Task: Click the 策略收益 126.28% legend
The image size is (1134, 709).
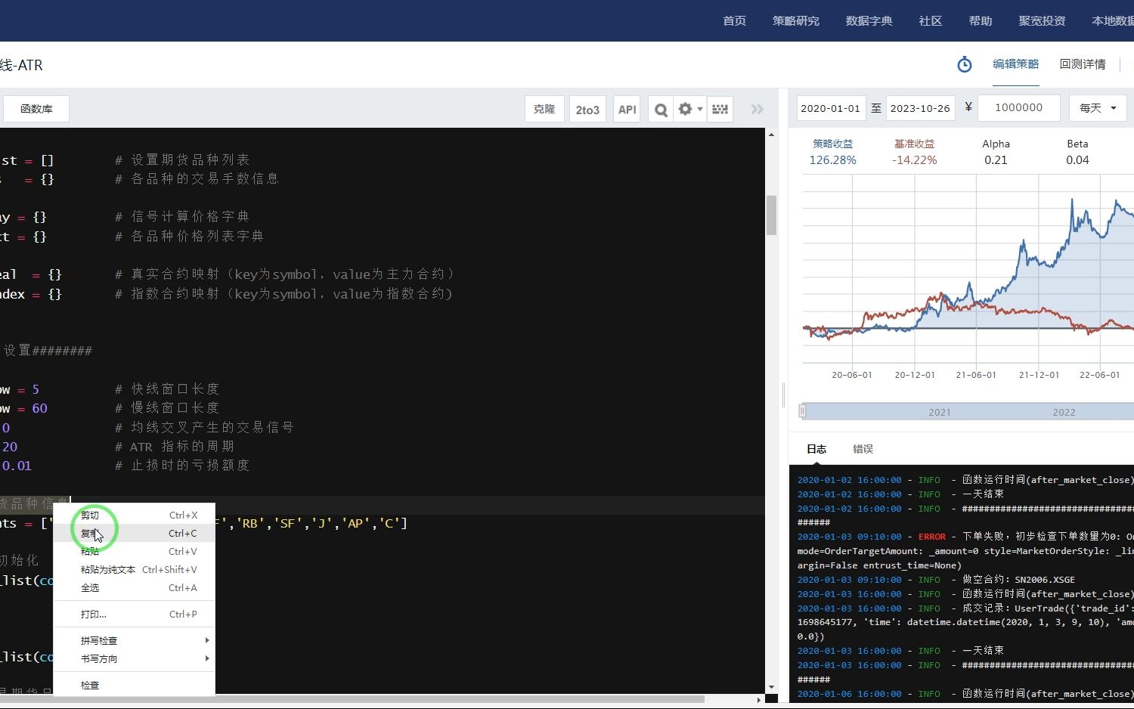Action: coord(832,152)
